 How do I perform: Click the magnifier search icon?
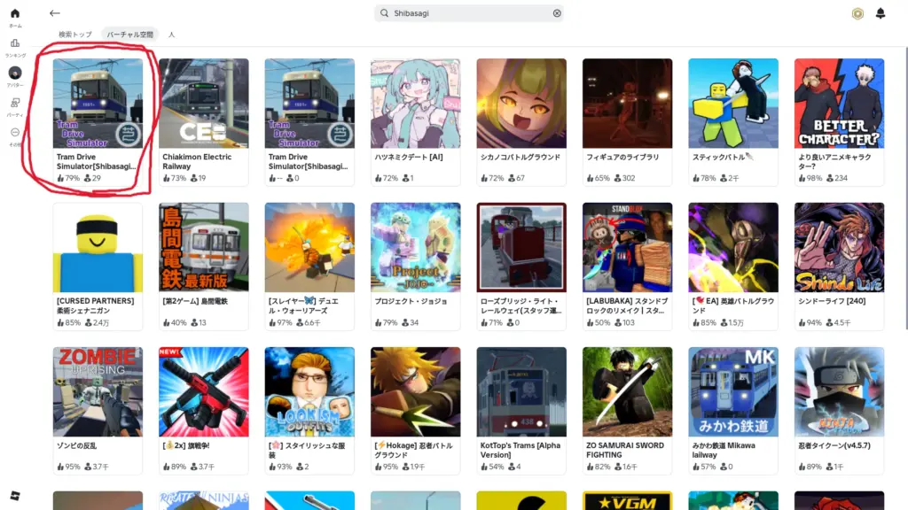pyautogui.click(x=384, y=13)
